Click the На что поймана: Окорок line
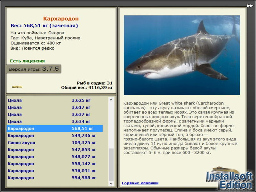Screen dimensions: 256x192 point(37,33)
